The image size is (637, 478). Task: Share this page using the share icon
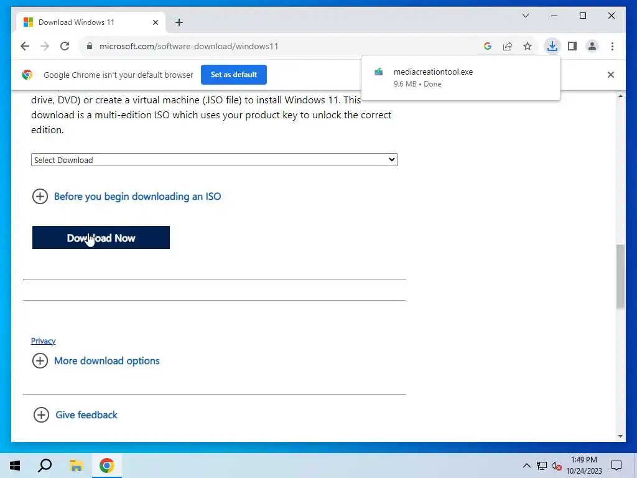pyautogui.click(x=508, y=46)
